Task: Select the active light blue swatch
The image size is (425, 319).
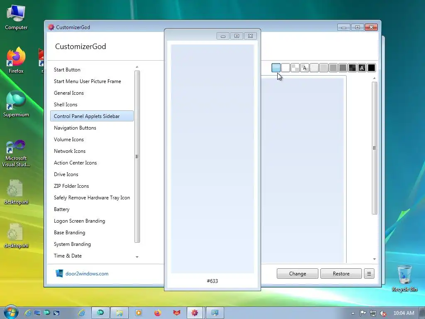Action: [276, 68]
